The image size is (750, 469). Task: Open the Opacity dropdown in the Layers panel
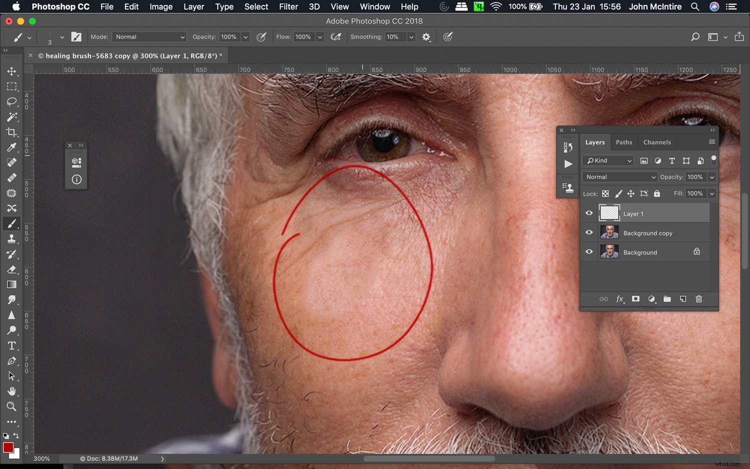(711, 176)
